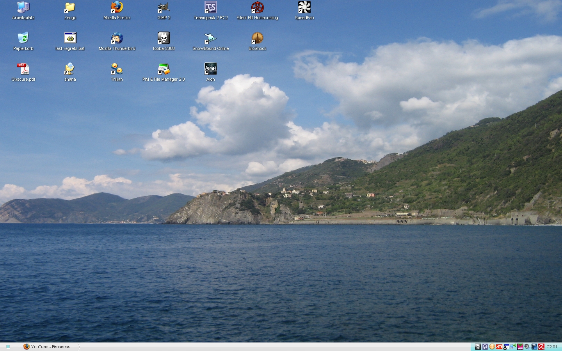Click the system clock showing 22:01
562x351 pixels.
point(552,347)
